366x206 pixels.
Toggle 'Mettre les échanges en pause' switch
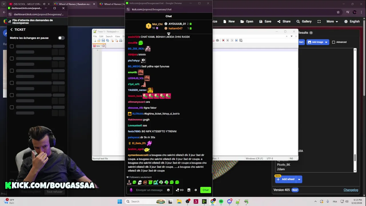(x=61, y=38)
